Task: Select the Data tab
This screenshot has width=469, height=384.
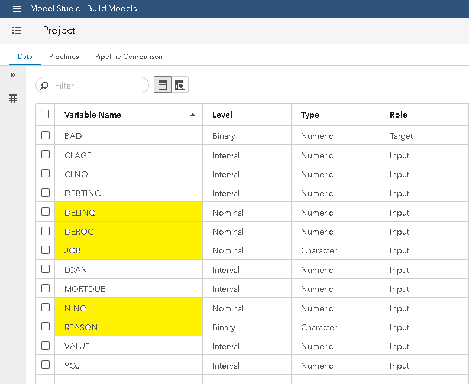Action: [25, 57]
